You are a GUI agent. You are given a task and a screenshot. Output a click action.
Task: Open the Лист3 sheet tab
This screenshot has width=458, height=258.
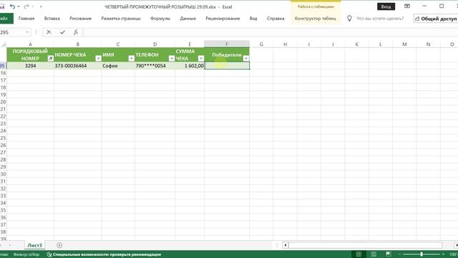pyautogui.click(x=35, y=245)
